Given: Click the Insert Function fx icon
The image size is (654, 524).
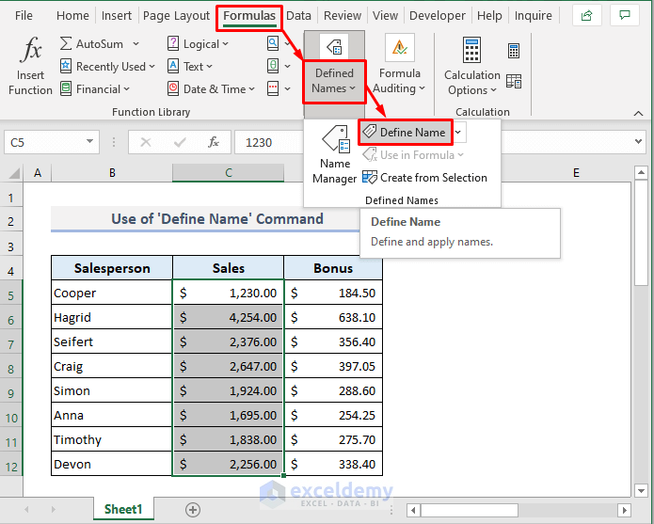Looking at the screenshot, I should 30,49.
